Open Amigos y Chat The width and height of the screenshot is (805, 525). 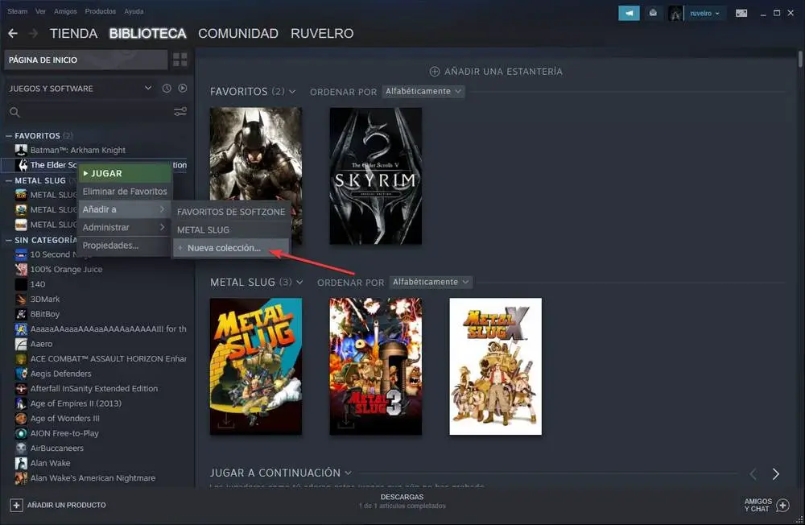[x=766, y=505]
